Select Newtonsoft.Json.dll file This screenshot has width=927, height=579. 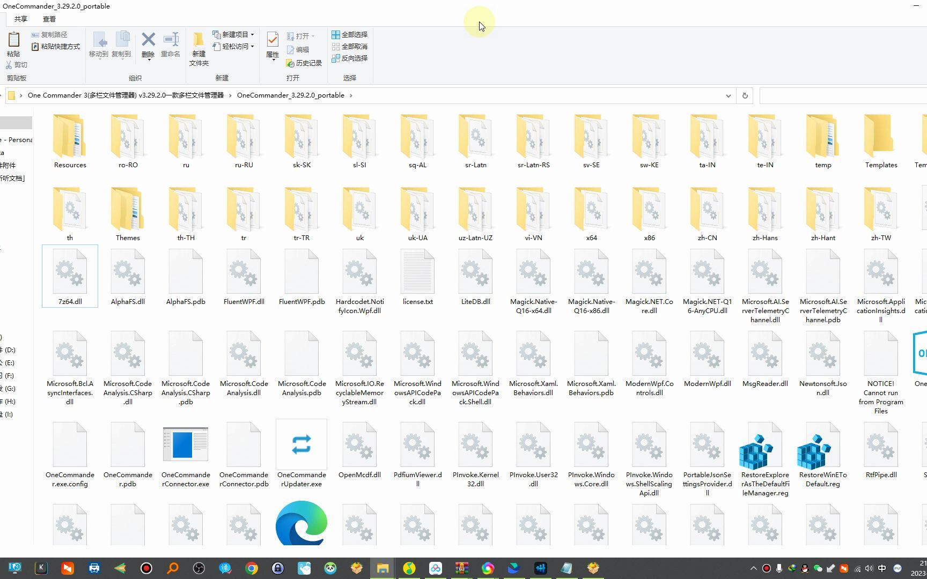coord(823,363)
